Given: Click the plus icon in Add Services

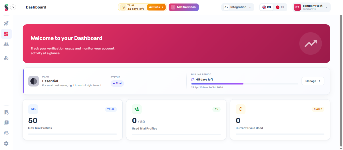Looking at the screenshot, I should point(173,7).
